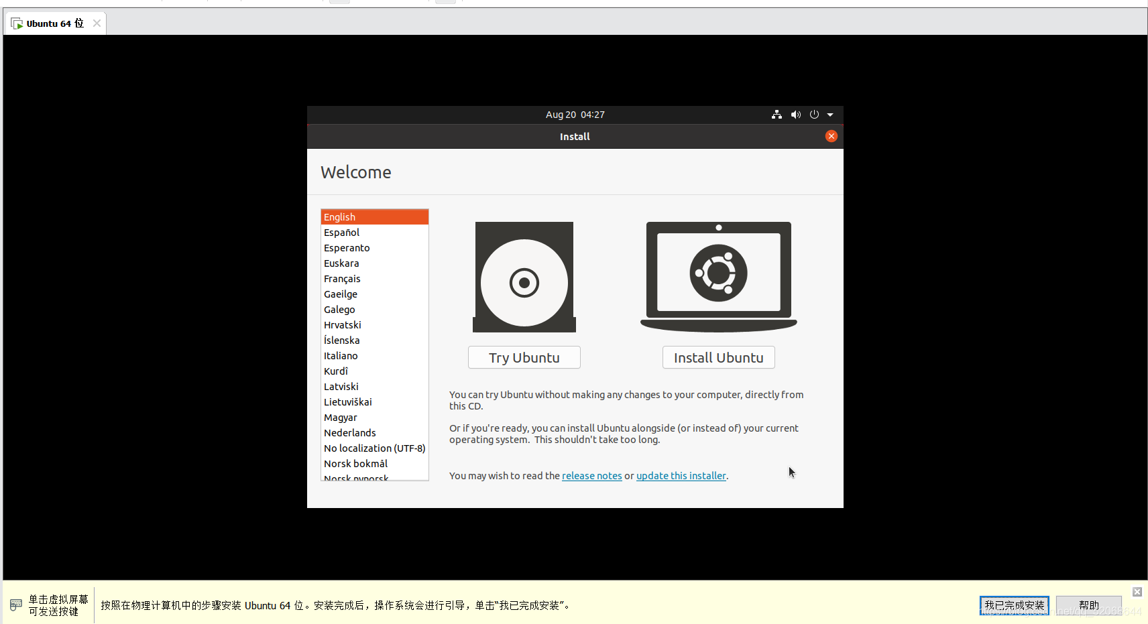This screenshot has height=624, width=1148.
Task: Select Kurdî language
Action: point(375,371)
